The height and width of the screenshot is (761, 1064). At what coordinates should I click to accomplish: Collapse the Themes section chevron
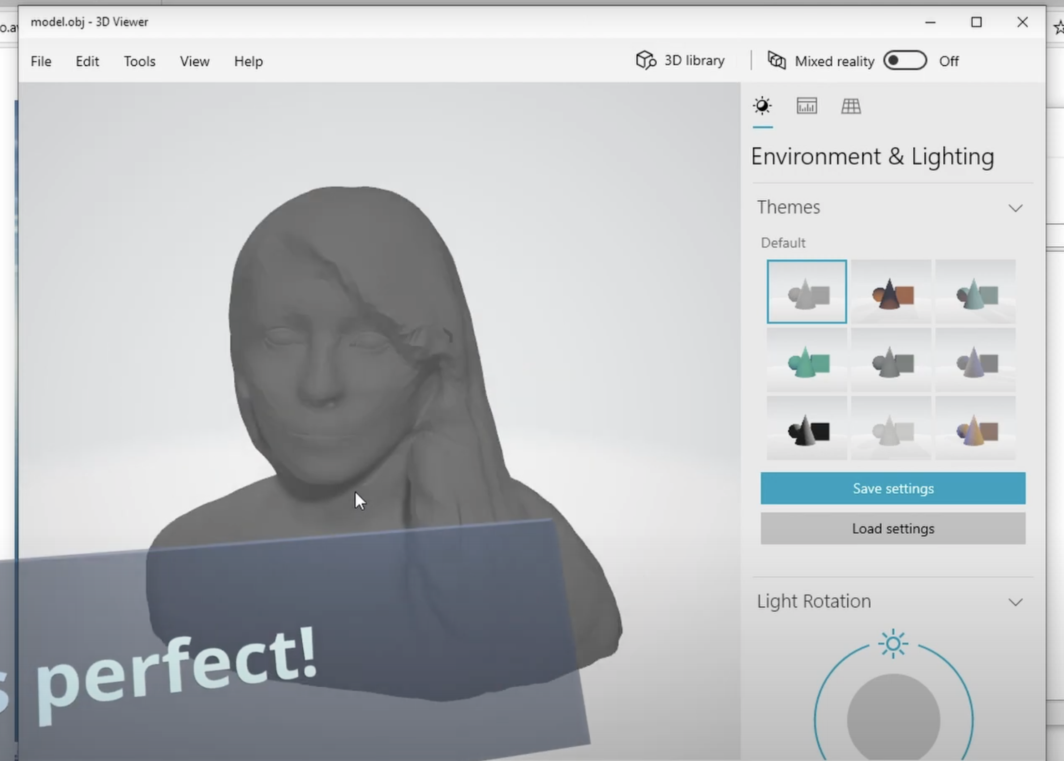coord(1015,208)
